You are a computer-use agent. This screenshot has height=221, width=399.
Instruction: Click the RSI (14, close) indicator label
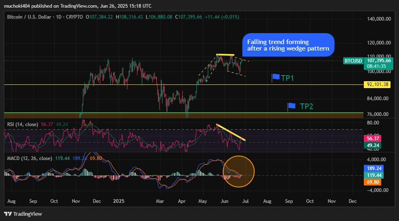tap(23, 124)
